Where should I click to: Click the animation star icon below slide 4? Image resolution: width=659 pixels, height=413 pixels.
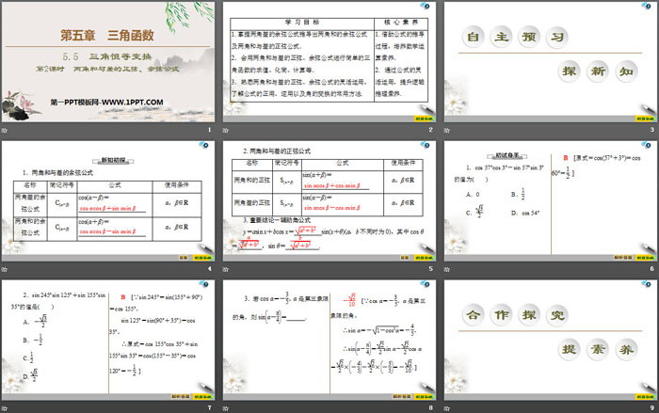pos(6,269)
